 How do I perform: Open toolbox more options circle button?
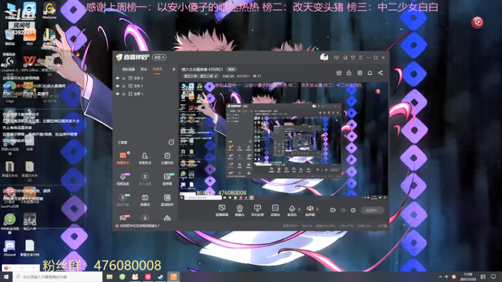click(171, 142)
